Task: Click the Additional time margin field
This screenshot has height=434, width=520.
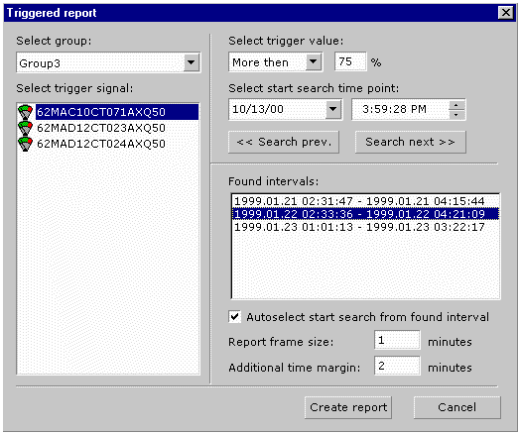Action: click(x=397, y=366)
